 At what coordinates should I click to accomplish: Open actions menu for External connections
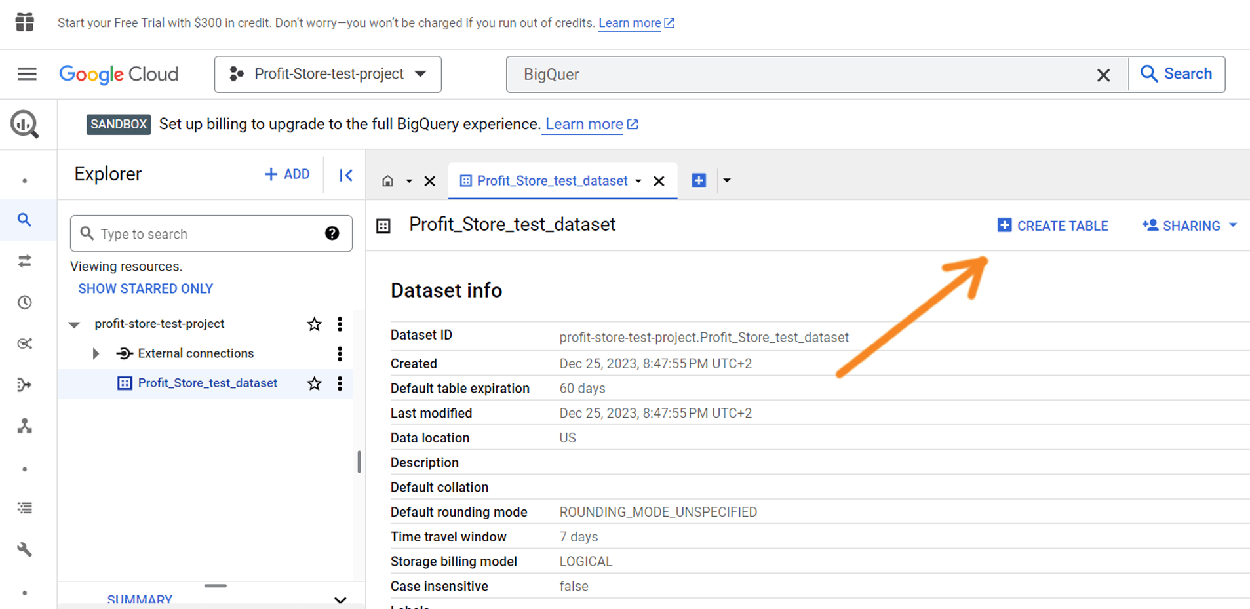tap(340, 354)
